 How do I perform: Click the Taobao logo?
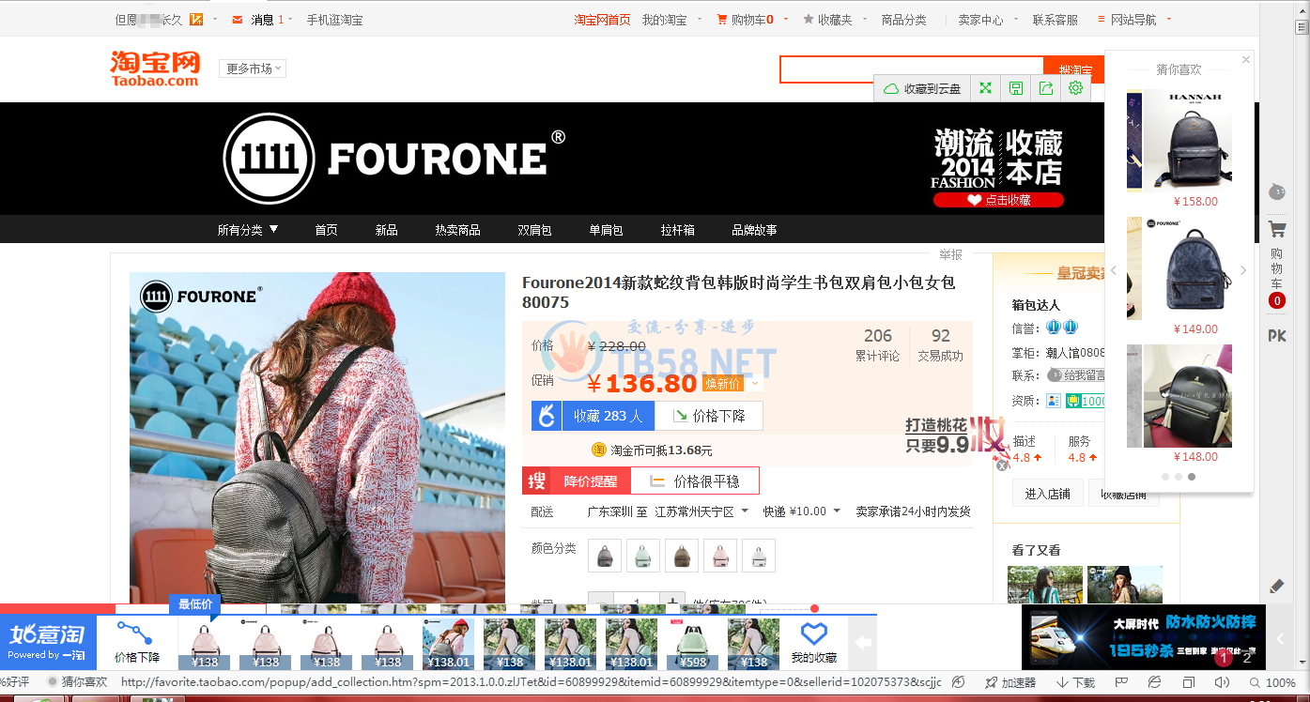155,69
